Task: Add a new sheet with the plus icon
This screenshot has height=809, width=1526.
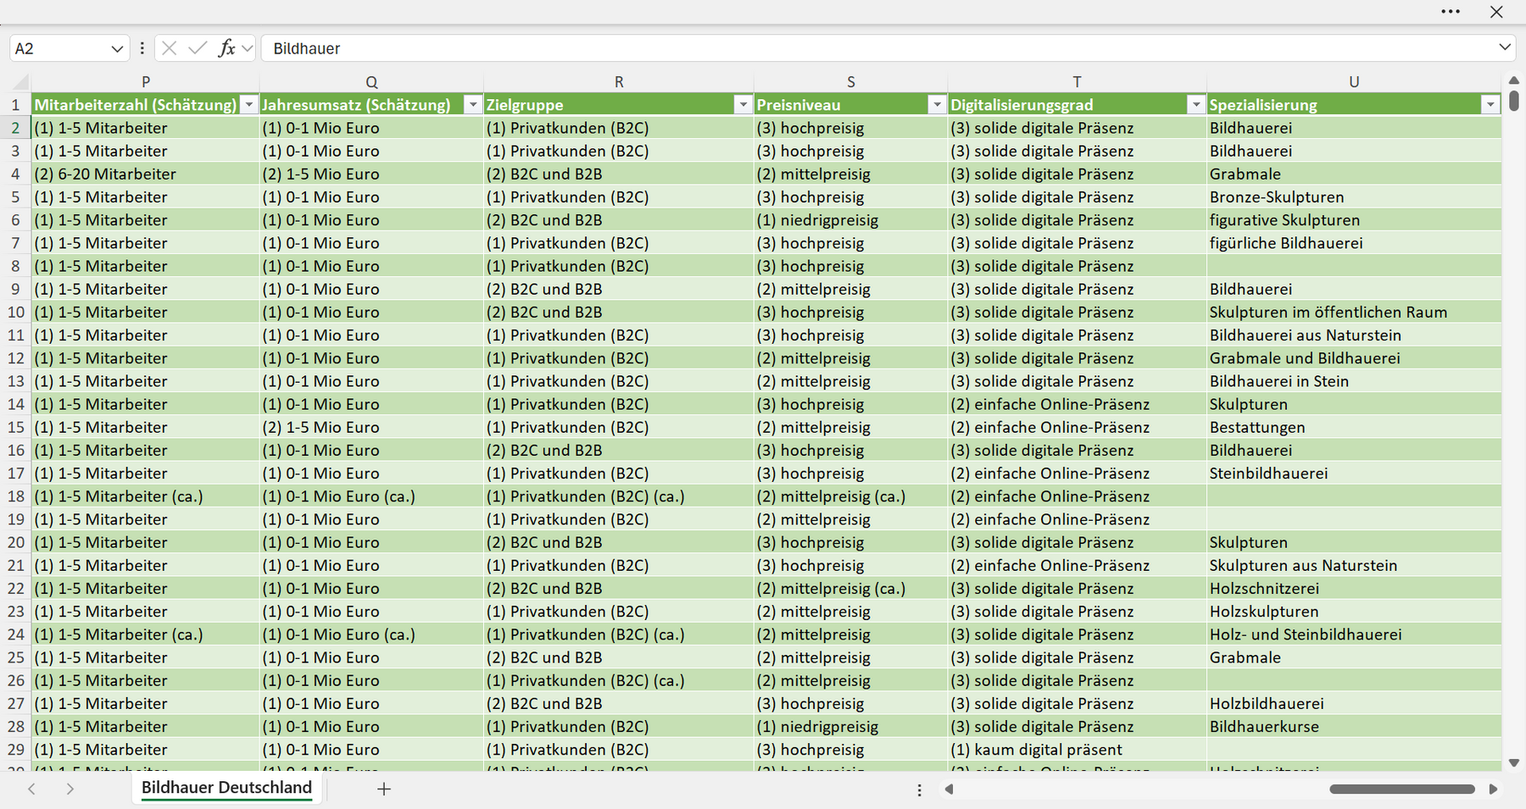Action: [x=384, y=790]
